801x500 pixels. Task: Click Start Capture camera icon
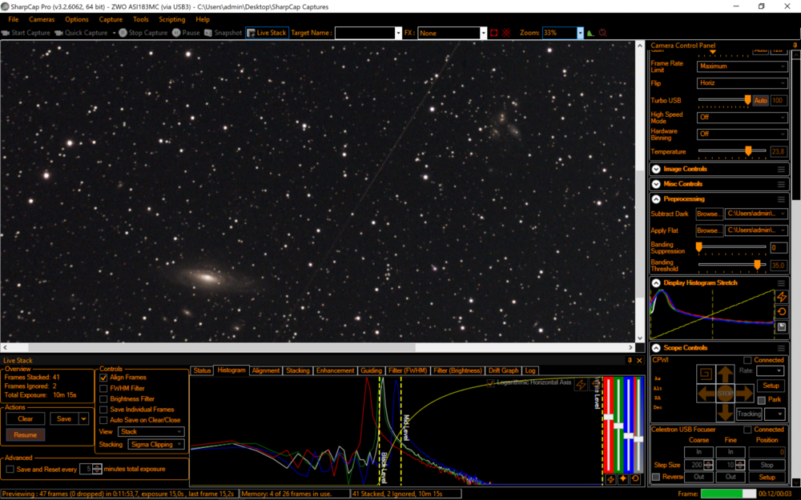[6, 33]
